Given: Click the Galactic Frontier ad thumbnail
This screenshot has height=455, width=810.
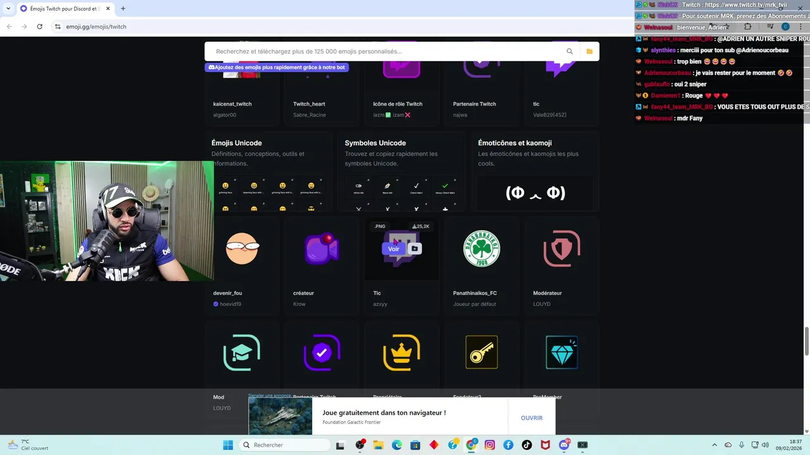Looking at the screenshot, I should coord(280,416).
